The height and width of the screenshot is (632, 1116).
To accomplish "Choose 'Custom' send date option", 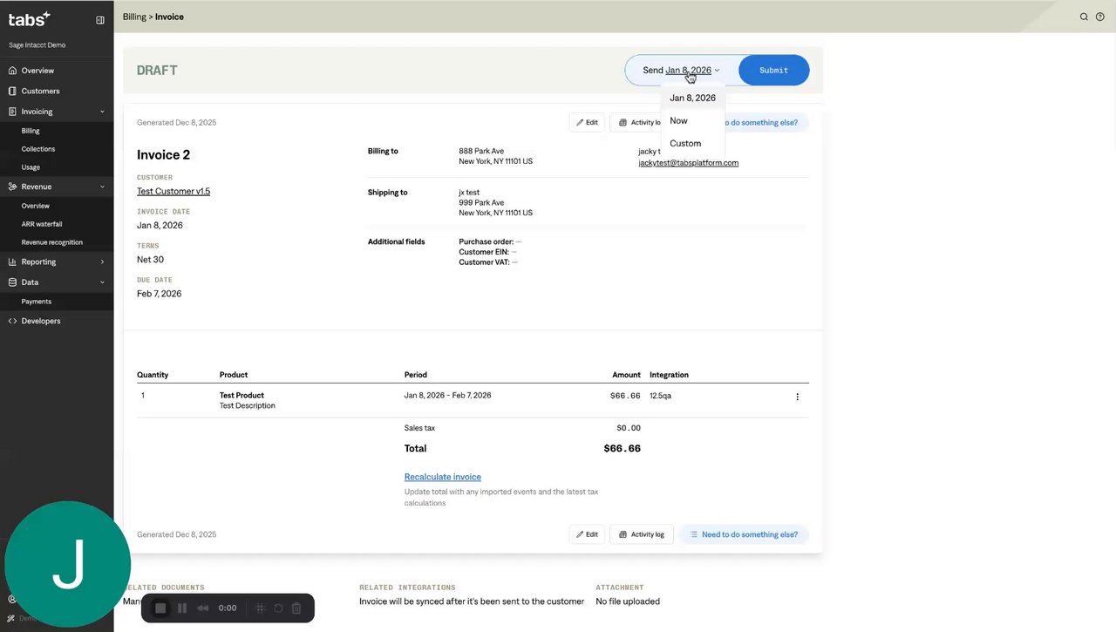I will pos(685,143).
